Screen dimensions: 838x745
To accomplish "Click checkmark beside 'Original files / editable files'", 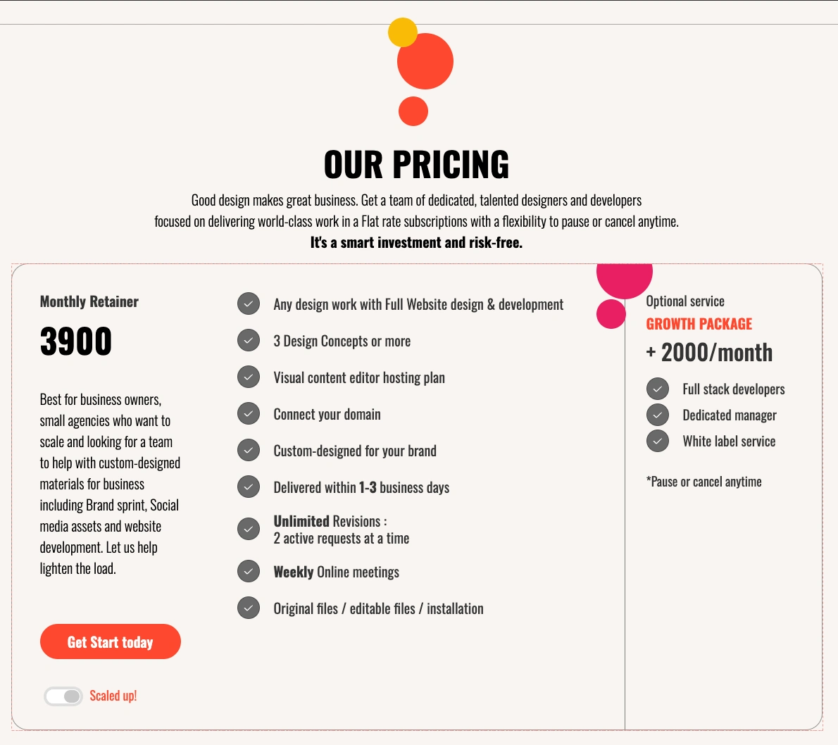I will tap(249, 608).
